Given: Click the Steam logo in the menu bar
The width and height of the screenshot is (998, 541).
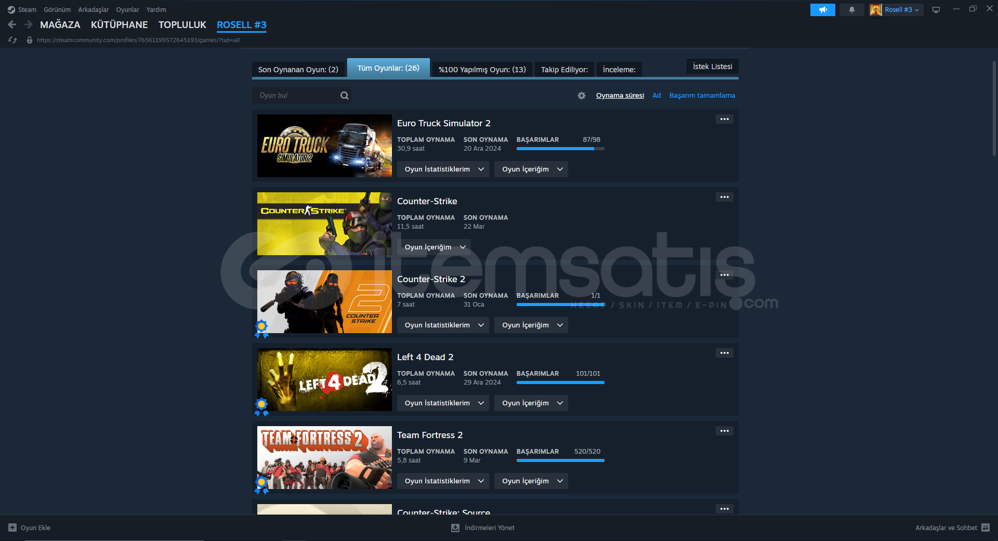Looking at the screenshot, I should (x=11, y=10).
